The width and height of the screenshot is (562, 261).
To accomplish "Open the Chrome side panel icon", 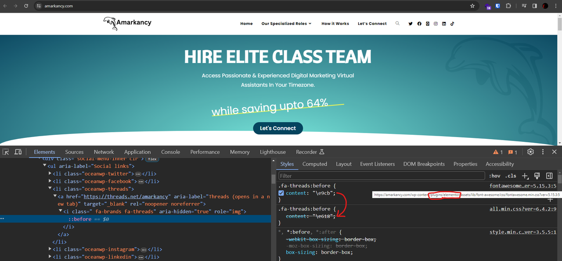I will tap(535, 6).
